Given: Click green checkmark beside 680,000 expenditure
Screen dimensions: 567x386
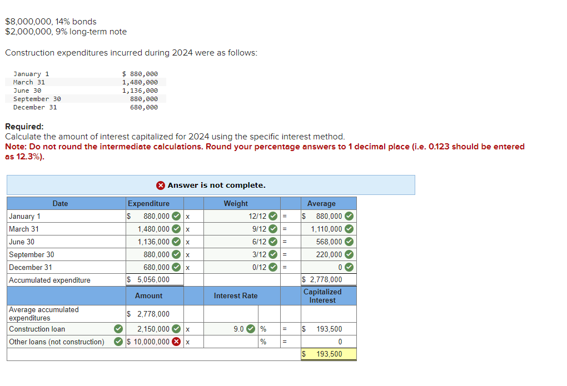Looking at the screenshot, I should pos(176,267).
